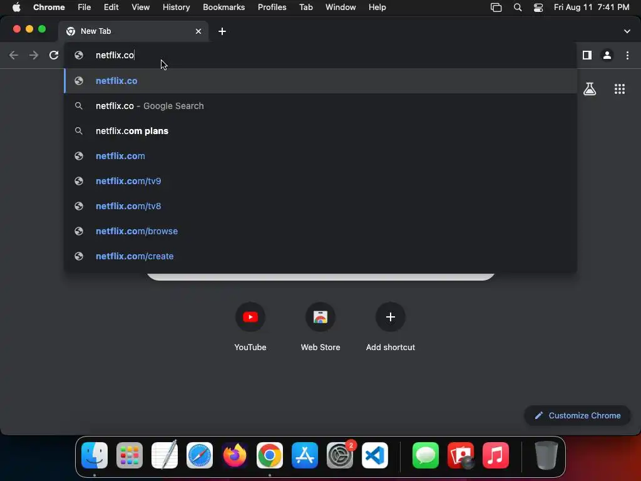Open Messages from the Dock
This screenshot has height=481, width=641.
[426, 455]
